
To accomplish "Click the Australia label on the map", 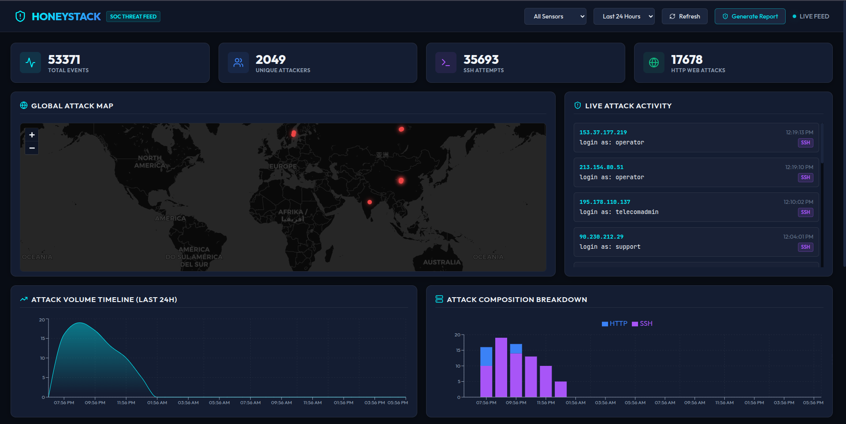I will coord(442,262).
